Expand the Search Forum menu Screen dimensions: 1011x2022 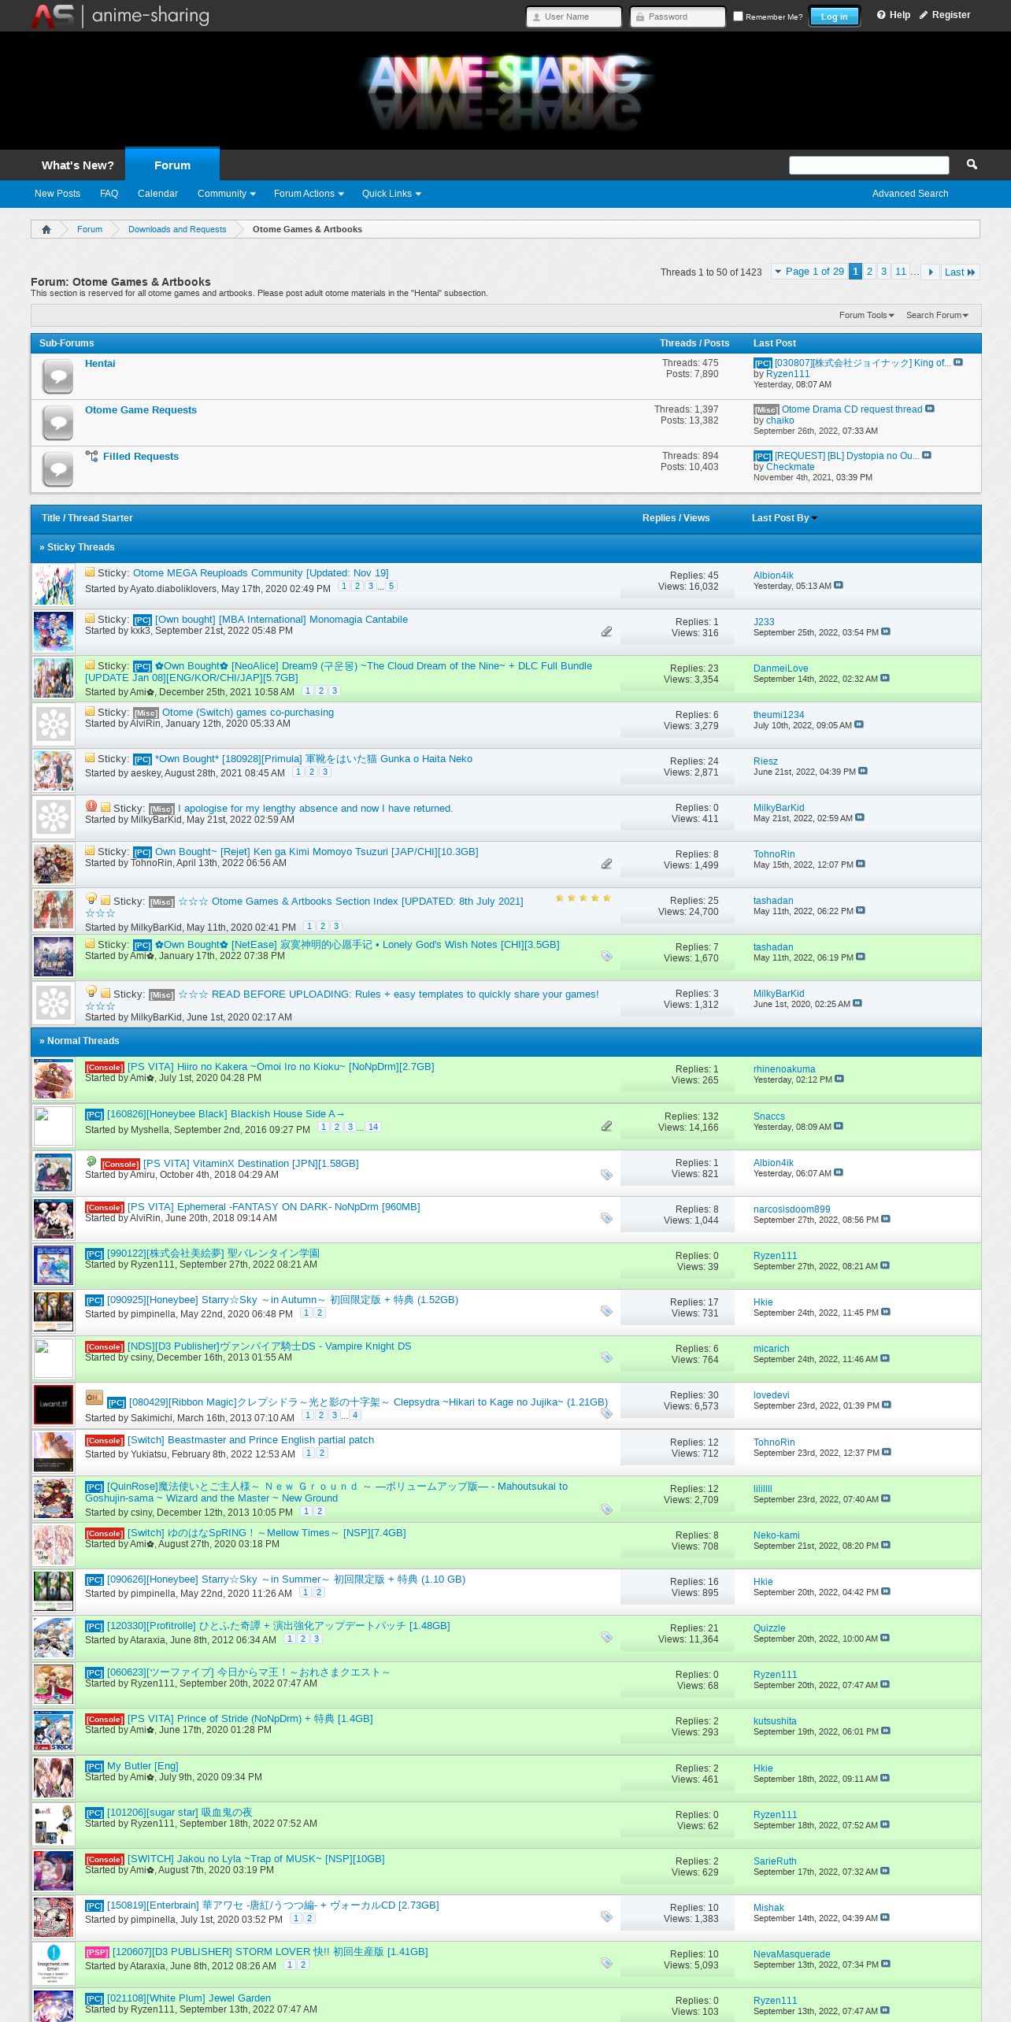tap(937, 315)
